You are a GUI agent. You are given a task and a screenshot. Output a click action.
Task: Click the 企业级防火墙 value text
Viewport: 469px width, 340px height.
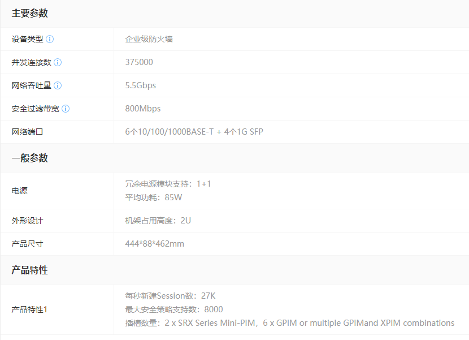pyautogui.click(x=149, y=39)
